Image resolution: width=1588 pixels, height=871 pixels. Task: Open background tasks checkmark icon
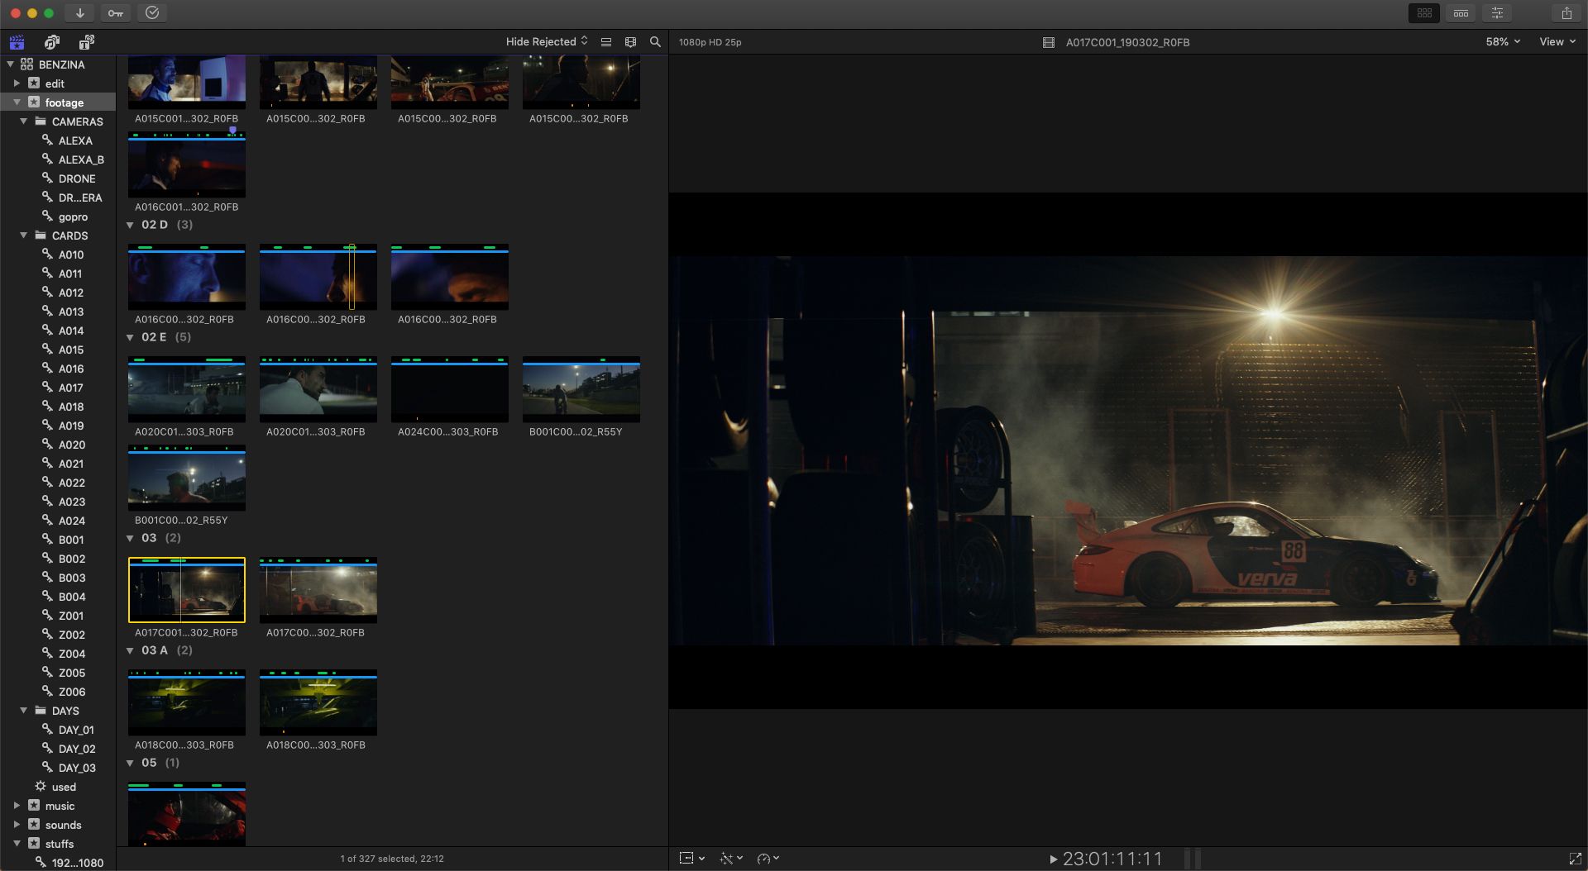click(x=152, y=12)
